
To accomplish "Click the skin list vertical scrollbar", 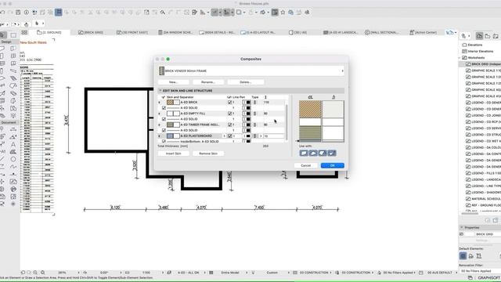I will pyautogui.click(x=287, y=121).
